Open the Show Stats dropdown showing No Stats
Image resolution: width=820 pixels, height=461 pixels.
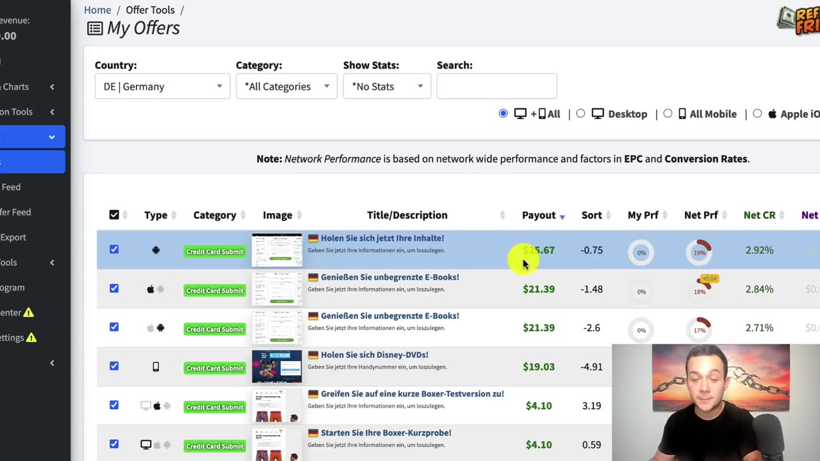[x=387, y=86]
